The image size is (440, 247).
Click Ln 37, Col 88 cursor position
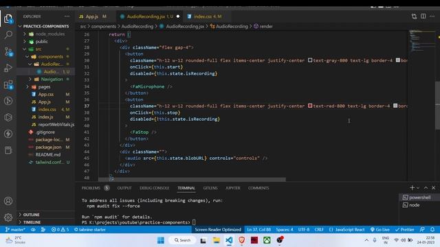259,229
